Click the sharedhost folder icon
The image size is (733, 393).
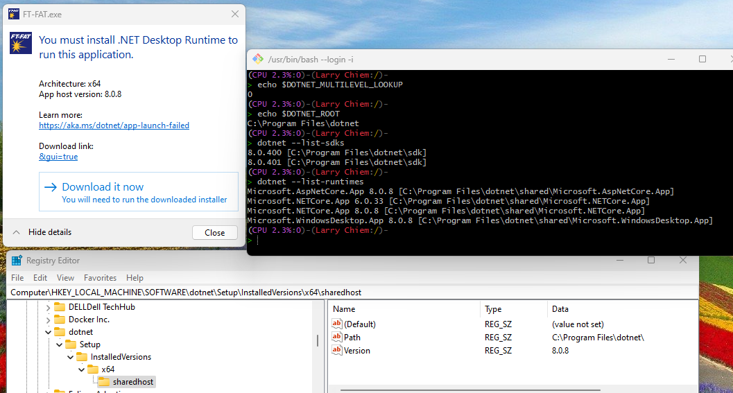pyautogui.click(x=104, y=382)
